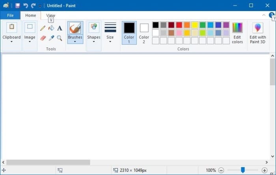The image size is (276, 175).
Task: Click the cursor position crosshair icon in status bar
Action: pos(4,170)
